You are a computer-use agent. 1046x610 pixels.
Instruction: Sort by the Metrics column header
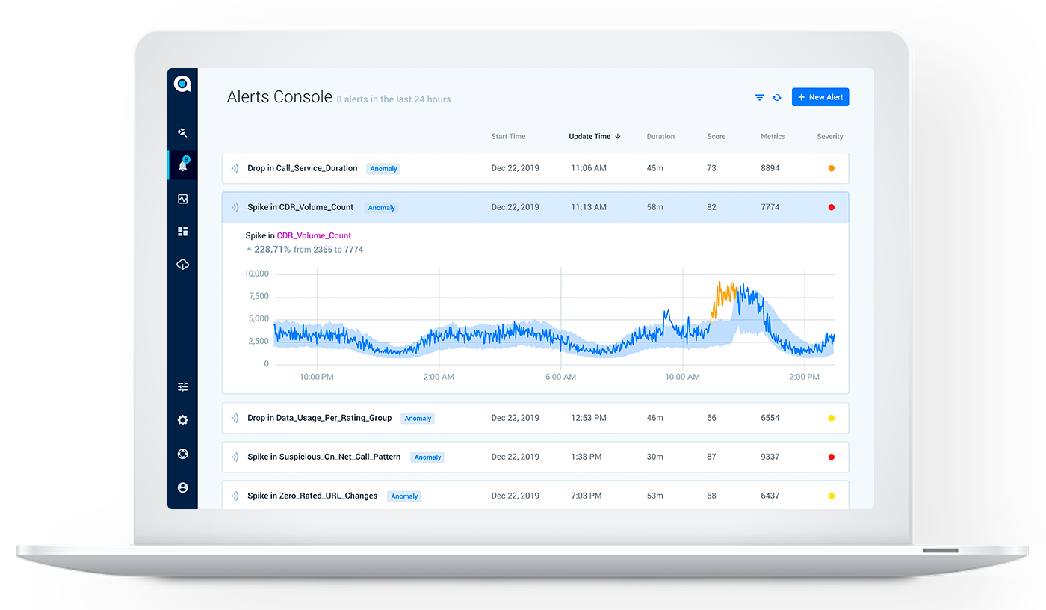click(773, 137)
